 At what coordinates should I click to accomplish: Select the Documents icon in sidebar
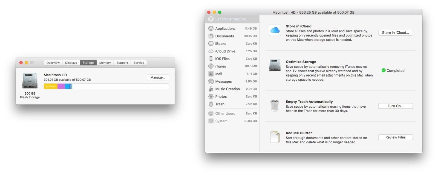pyautogui.click(x=211, y=36)
